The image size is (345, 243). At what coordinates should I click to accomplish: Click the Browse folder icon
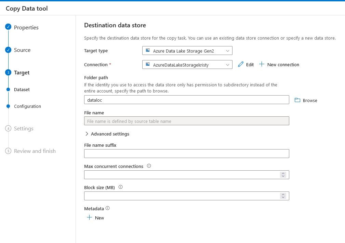(x=297, y=100)
